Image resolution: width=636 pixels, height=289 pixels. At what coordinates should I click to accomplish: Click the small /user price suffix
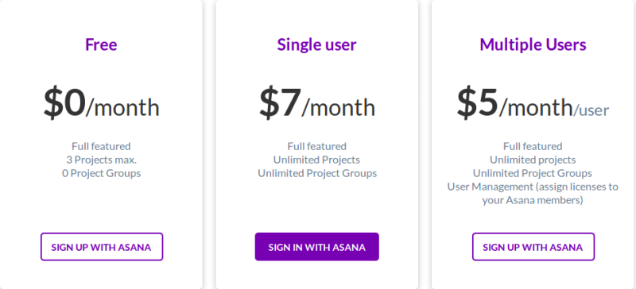tap(591, 110)
